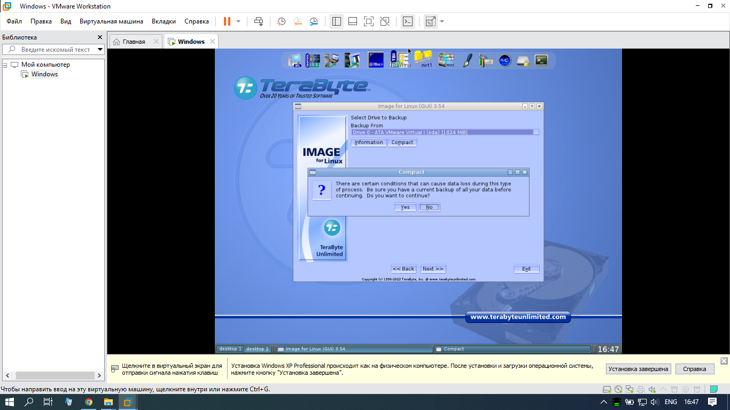
Task: Toggle the console view icon
Action: 408,21
